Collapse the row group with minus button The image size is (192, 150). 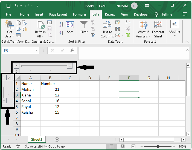[4, 101]
